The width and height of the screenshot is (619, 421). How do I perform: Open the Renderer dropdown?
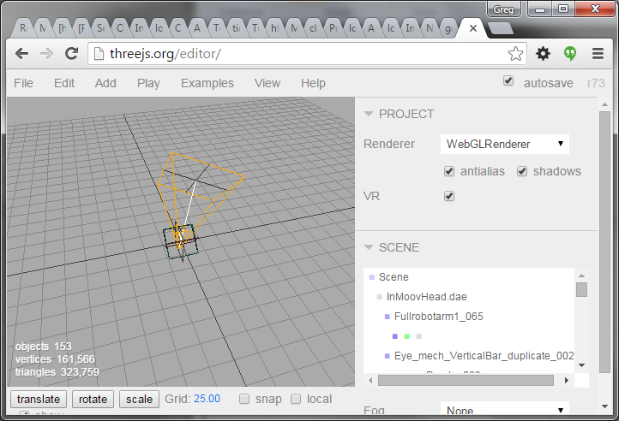coord(504,145)
